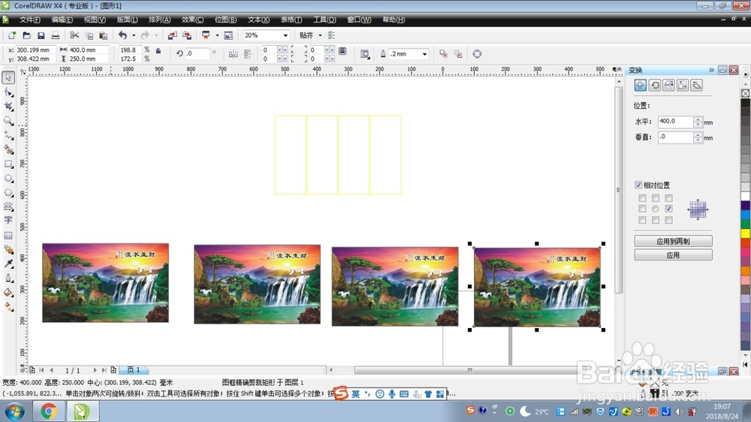Undo the last action

coord(122,35)
